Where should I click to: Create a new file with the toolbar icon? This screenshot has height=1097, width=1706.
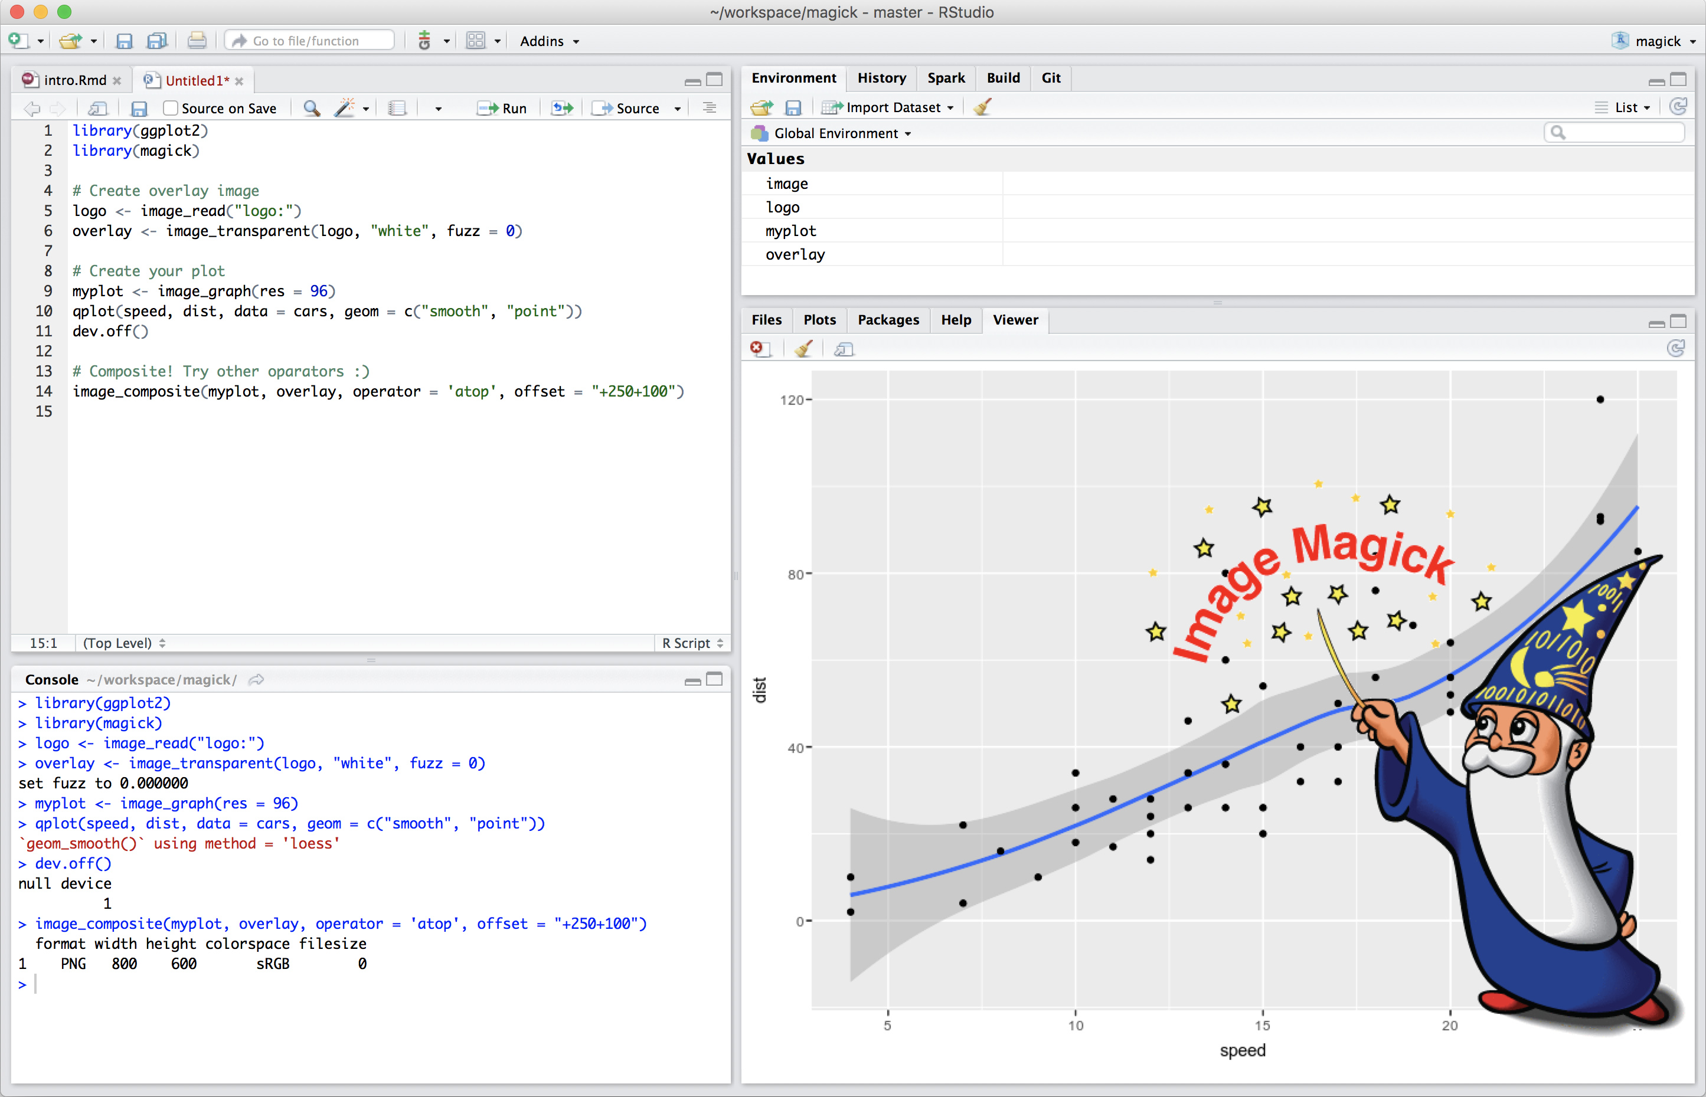click(x=18, y=41)
